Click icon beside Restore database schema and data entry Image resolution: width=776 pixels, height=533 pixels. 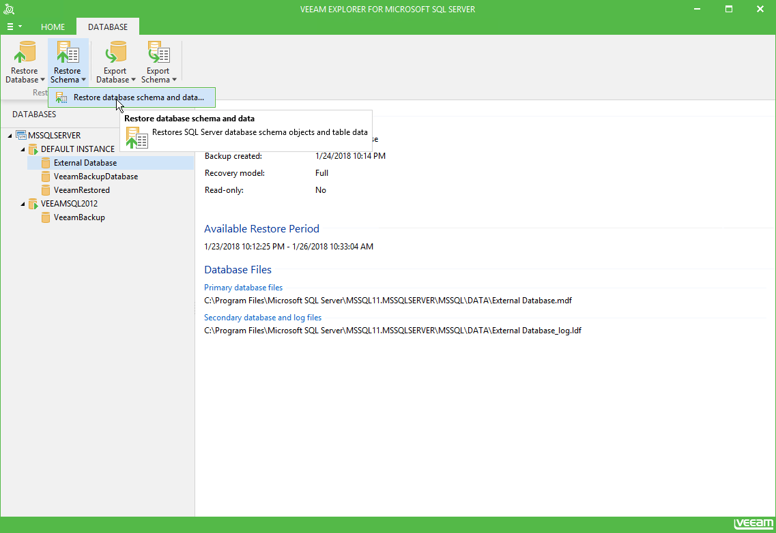[61, 98]
